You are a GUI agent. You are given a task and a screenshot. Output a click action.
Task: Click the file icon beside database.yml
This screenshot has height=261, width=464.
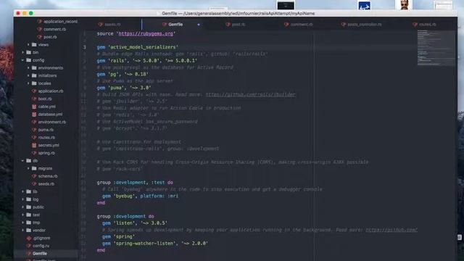(x=34, y=115)
